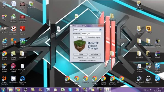Select the EzGrabber desktop icon
164x92 pixels.
pos(149,79)
